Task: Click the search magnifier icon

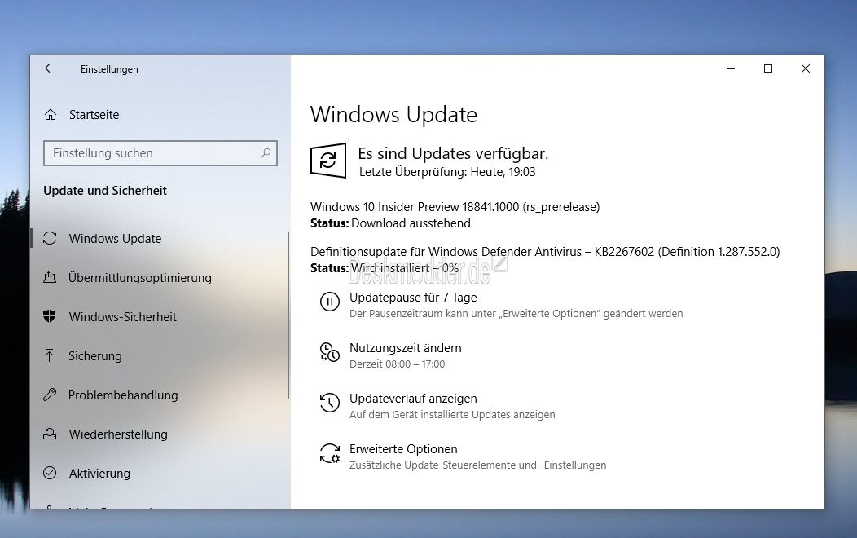Action: 266,153
